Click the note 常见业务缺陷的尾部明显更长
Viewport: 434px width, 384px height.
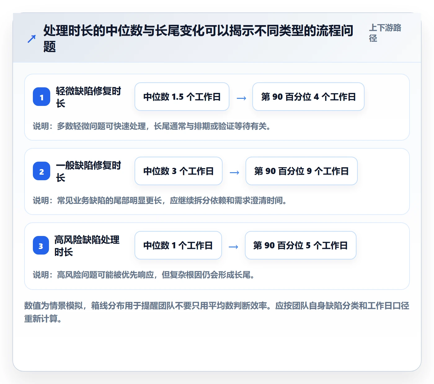(x=160, y=200)
